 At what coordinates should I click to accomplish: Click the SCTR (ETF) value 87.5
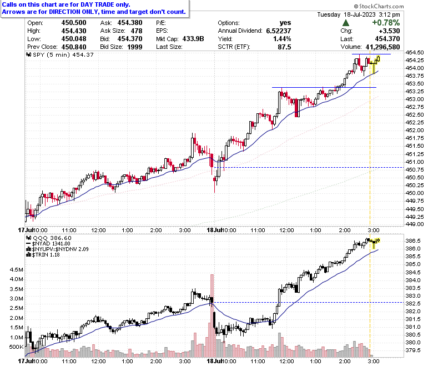(284, 47)
